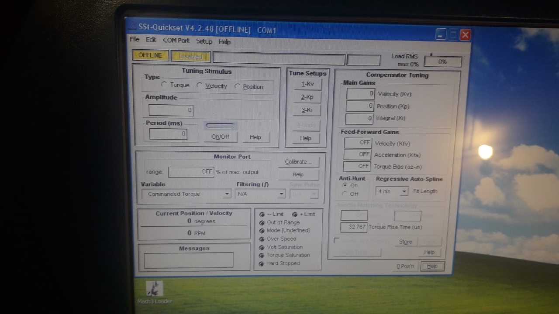Click the Position (Kp) gain field
The image size is (559, 314).
(x=360, y=106)
